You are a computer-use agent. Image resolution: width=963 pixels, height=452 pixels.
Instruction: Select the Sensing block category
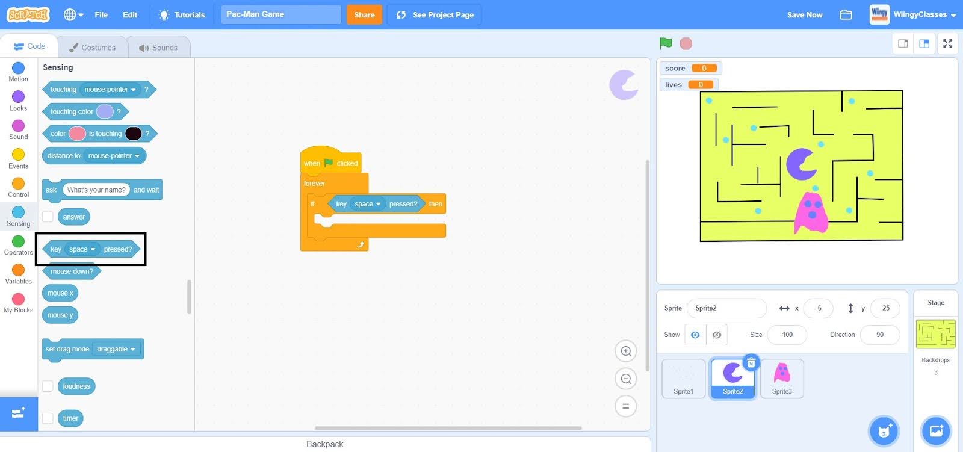[x=18, y=217]
